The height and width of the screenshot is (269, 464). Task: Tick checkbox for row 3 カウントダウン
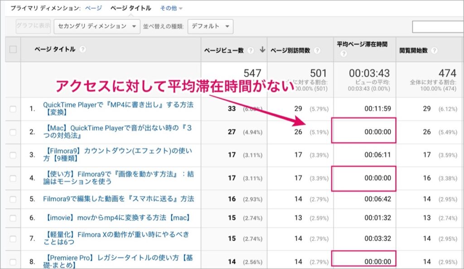point(13,155)
